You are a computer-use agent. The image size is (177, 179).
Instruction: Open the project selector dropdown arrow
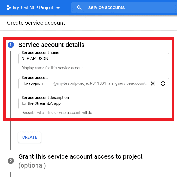click(58, 8)
